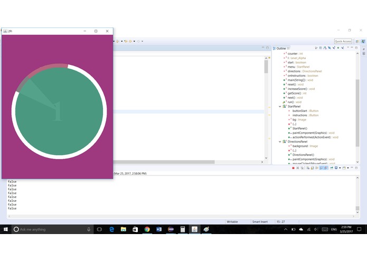Screen dimensions: 367x261
Task: Open File Explorer from taskbar
Action: tap(124, 229)
